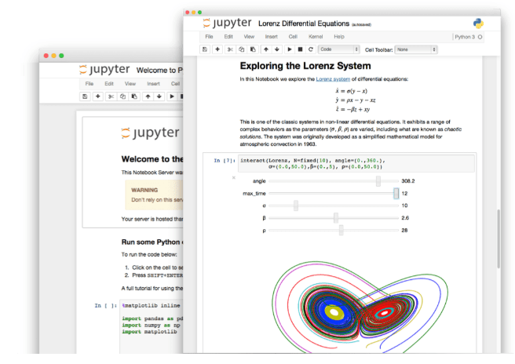This screenshot has width=515, height=364.
Task: Click Python 3 kernel indicator
Action: (x=465, y=37)
